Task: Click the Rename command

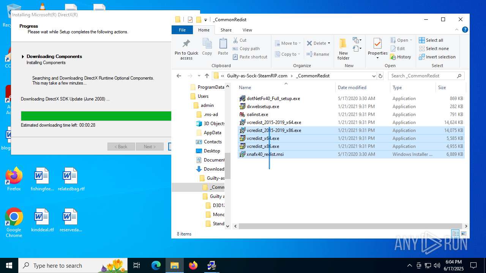Action: [318, 54]
